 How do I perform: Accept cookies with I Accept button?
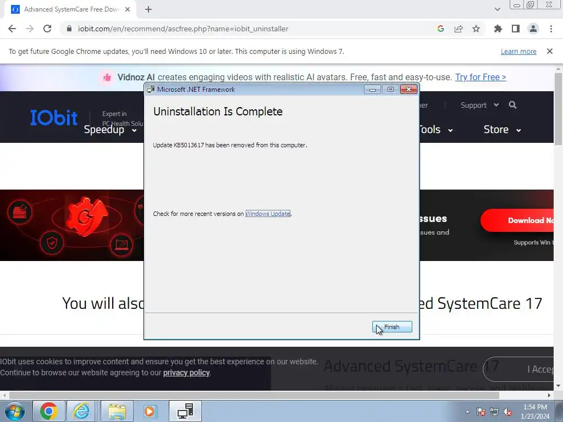519,369
